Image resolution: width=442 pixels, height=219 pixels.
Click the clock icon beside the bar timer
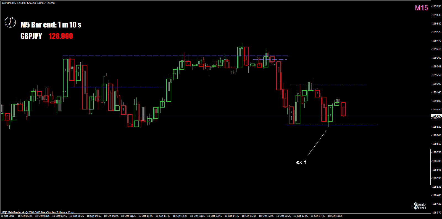point(10,22)
